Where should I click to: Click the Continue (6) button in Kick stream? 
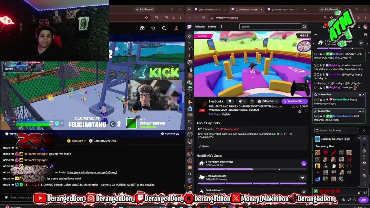point(170,134)
